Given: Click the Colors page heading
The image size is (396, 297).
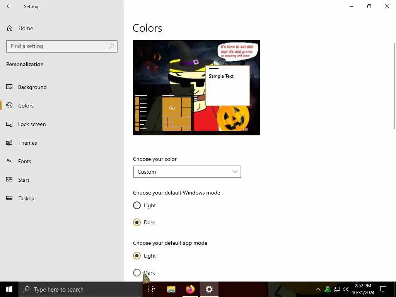Looking at the screenshot, I should [147, 28].
